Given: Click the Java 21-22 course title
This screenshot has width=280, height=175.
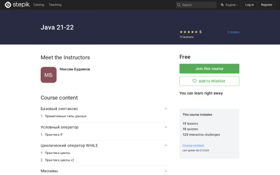Looking at the screenshot, I should (x=57, y=28).
